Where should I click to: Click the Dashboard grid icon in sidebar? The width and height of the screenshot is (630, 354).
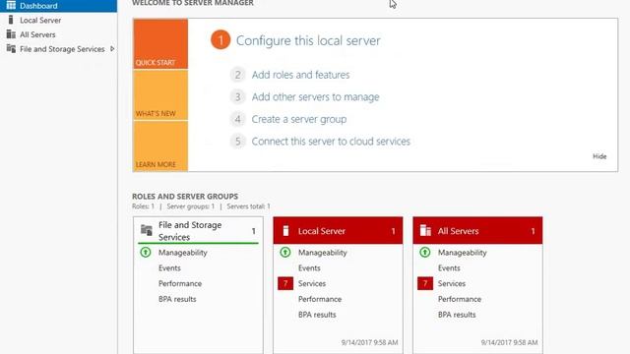pos(11,5)
